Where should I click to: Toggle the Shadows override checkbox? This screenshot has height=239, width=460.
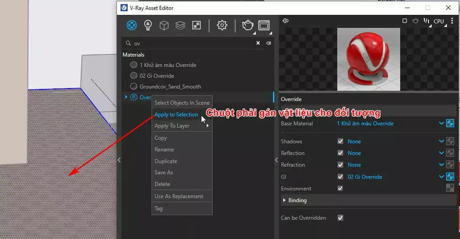[340, 142]
